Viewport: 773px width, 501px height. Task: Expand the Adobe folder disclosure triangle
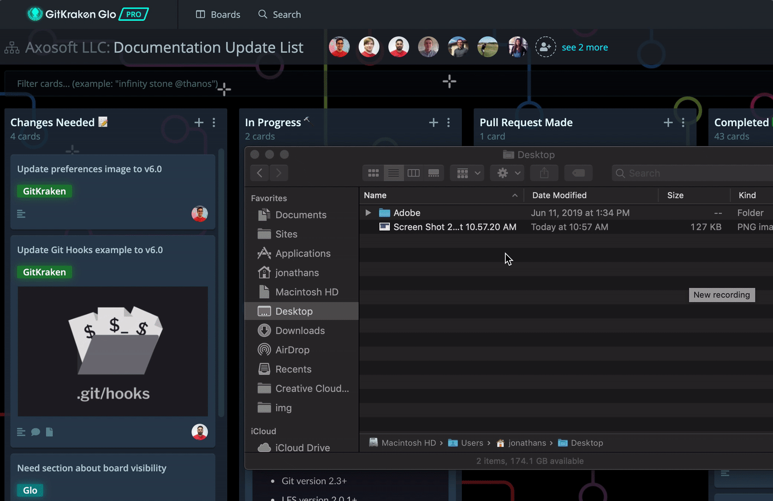point(368,213)
